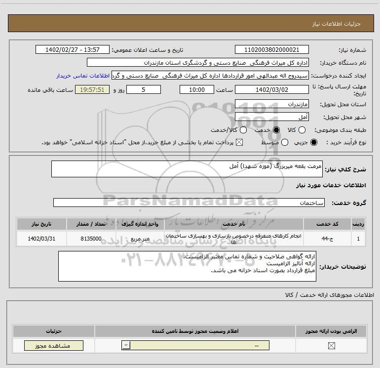Click the quantity cell 8135000
Viewport: 380px width, 368px height.
[x=91, y=239]
